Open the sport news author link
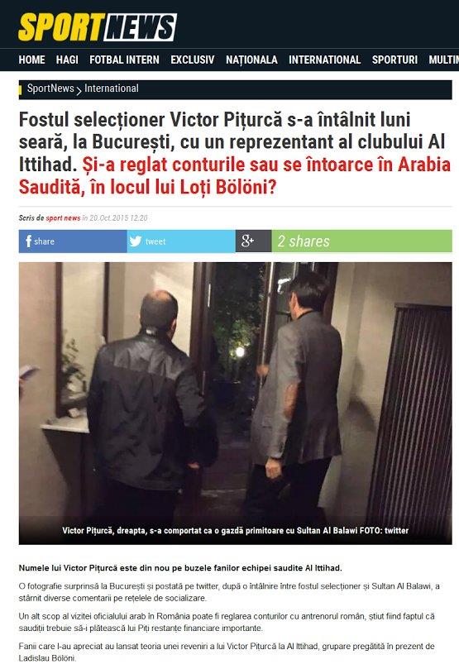 click(x=63, y=218)
